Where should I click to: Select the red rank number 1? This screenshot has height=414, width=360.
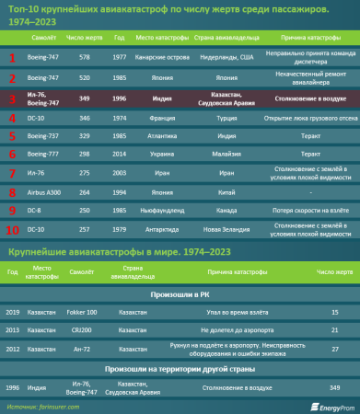12,58
